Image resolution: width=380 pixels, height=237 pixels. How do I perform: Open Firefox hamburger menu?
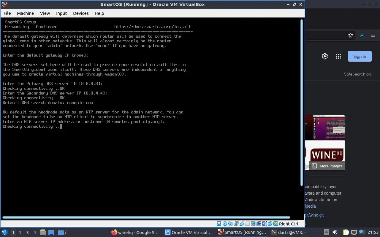373,35
